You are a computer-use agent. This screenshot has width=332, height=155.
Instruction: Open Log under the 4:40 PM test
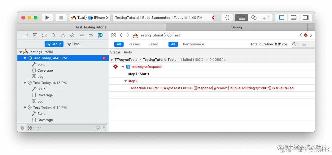pyautogui.click(x=40, y=77)
